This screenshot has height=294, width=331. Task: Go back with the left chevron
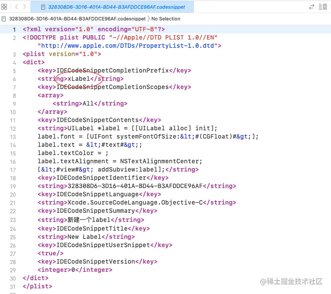16,7
